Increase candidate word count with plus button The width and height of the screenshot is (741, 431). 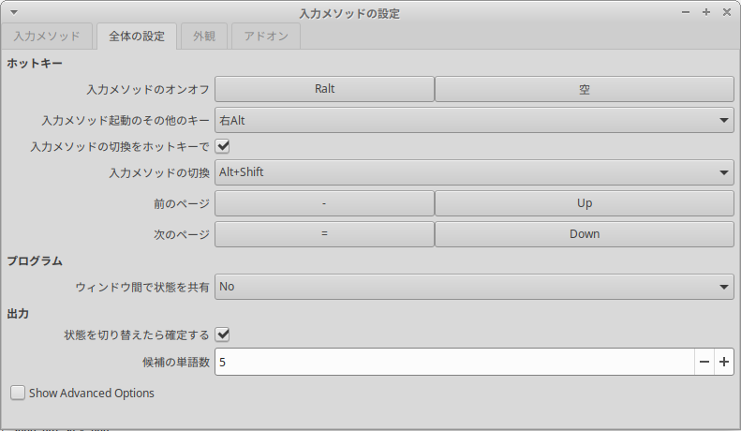point(724,362)
